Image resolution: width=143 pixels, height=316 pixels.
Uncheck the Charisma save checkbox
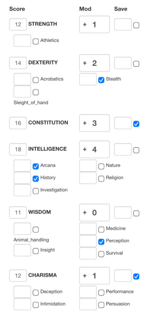pyautogui.click(x=136, y=276)
